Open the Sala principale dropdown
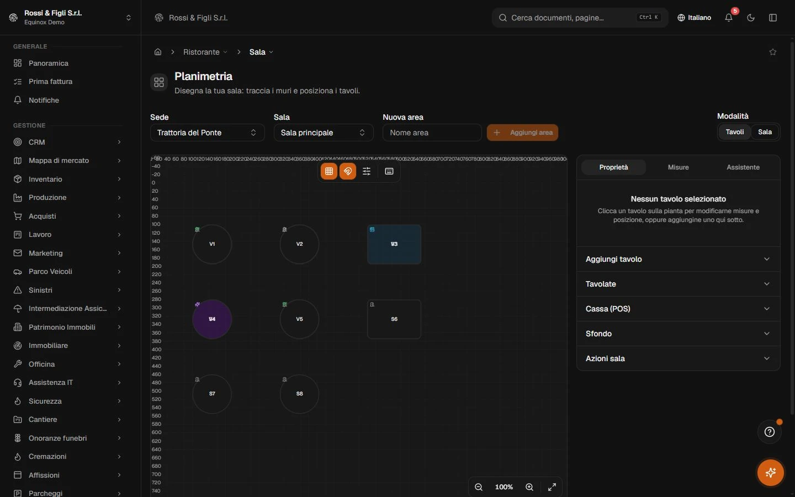The height and width of the screenshot is (497, 795). (x=324, y=133)
